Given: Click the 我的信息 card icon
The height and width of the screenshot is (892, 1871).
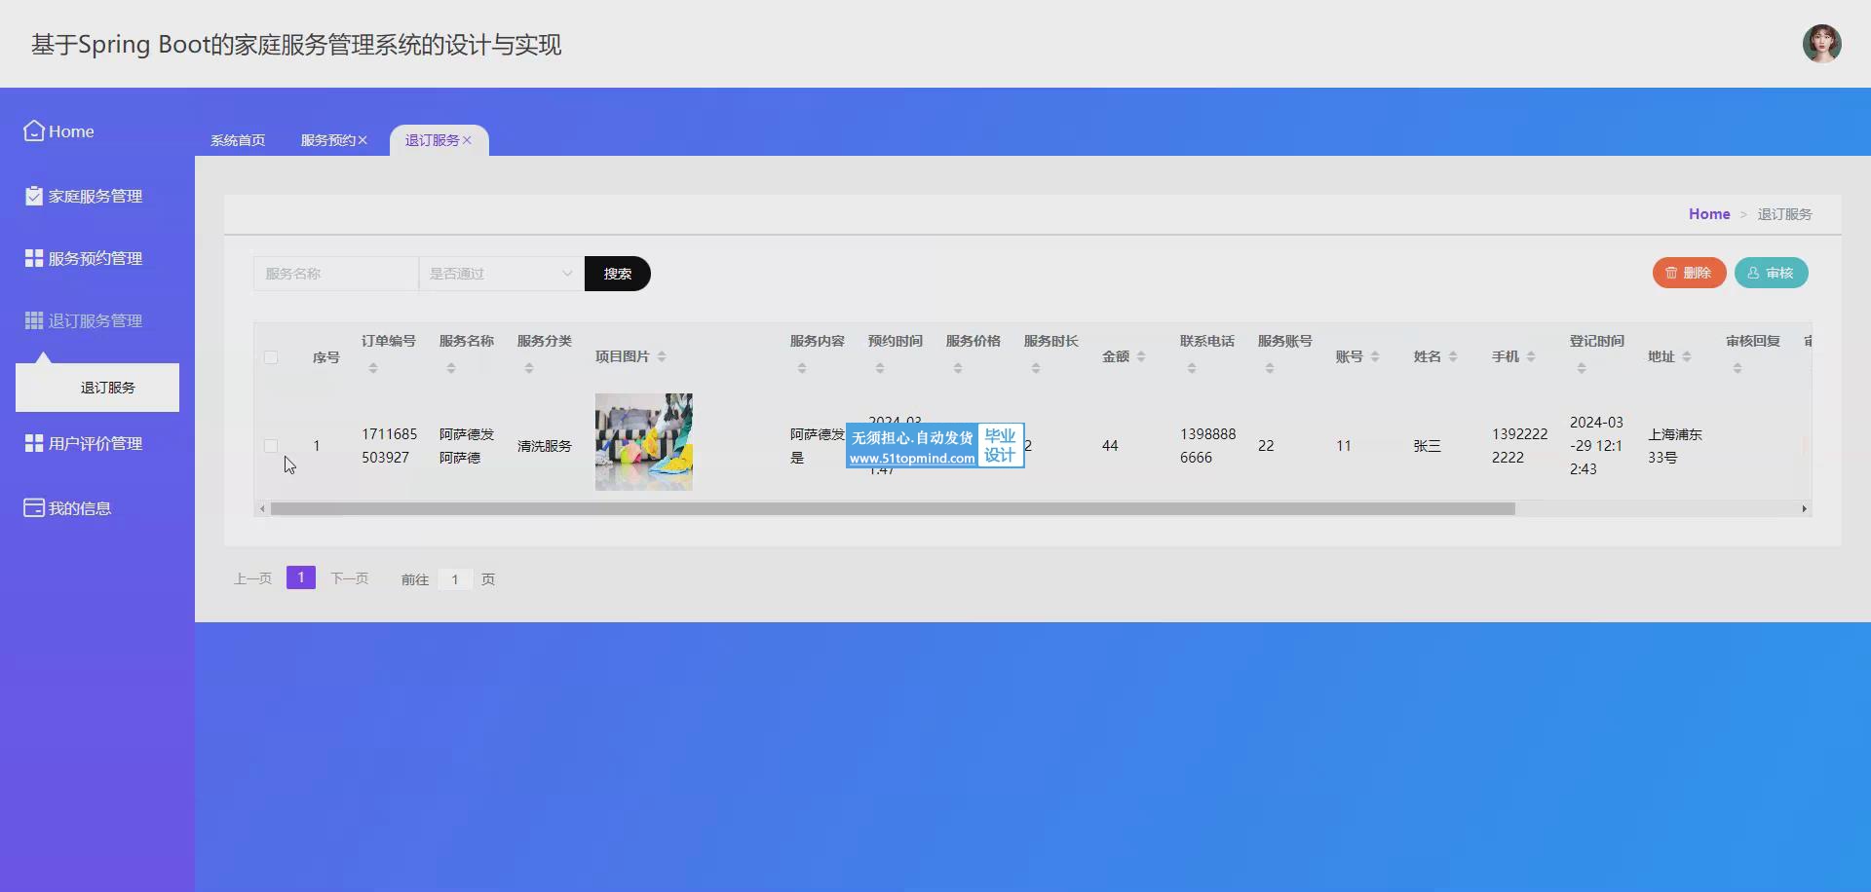Looking at the screenshot, I should click(x=34, y=507).
